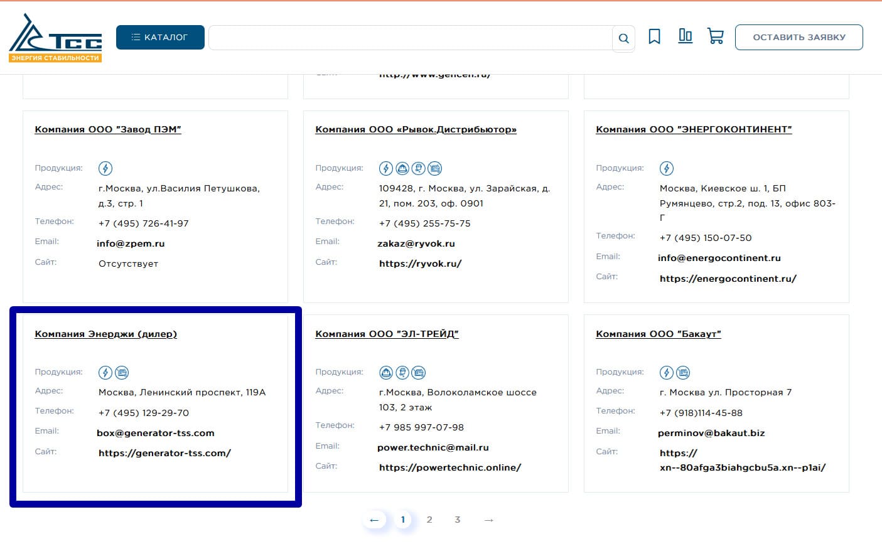Click lightning product icon in ЭНЕРГОКОНТИНЕНТ card
This screenshot has height=544, width=882.
point(667,168)
